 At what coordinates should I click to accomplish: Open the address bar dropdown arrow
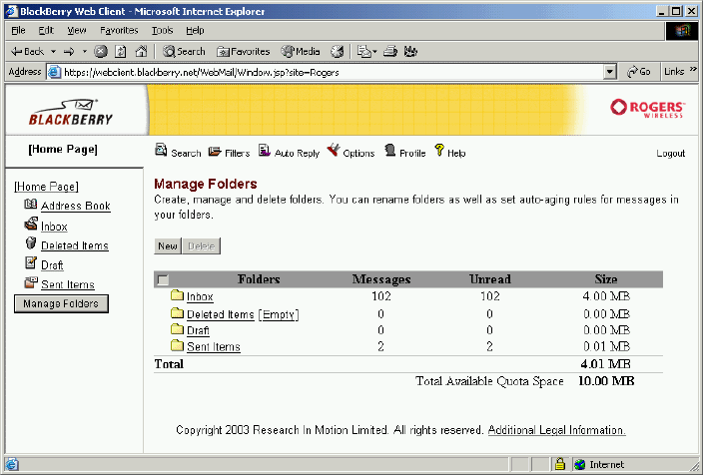pyautogui.click(x=609, y=72)
